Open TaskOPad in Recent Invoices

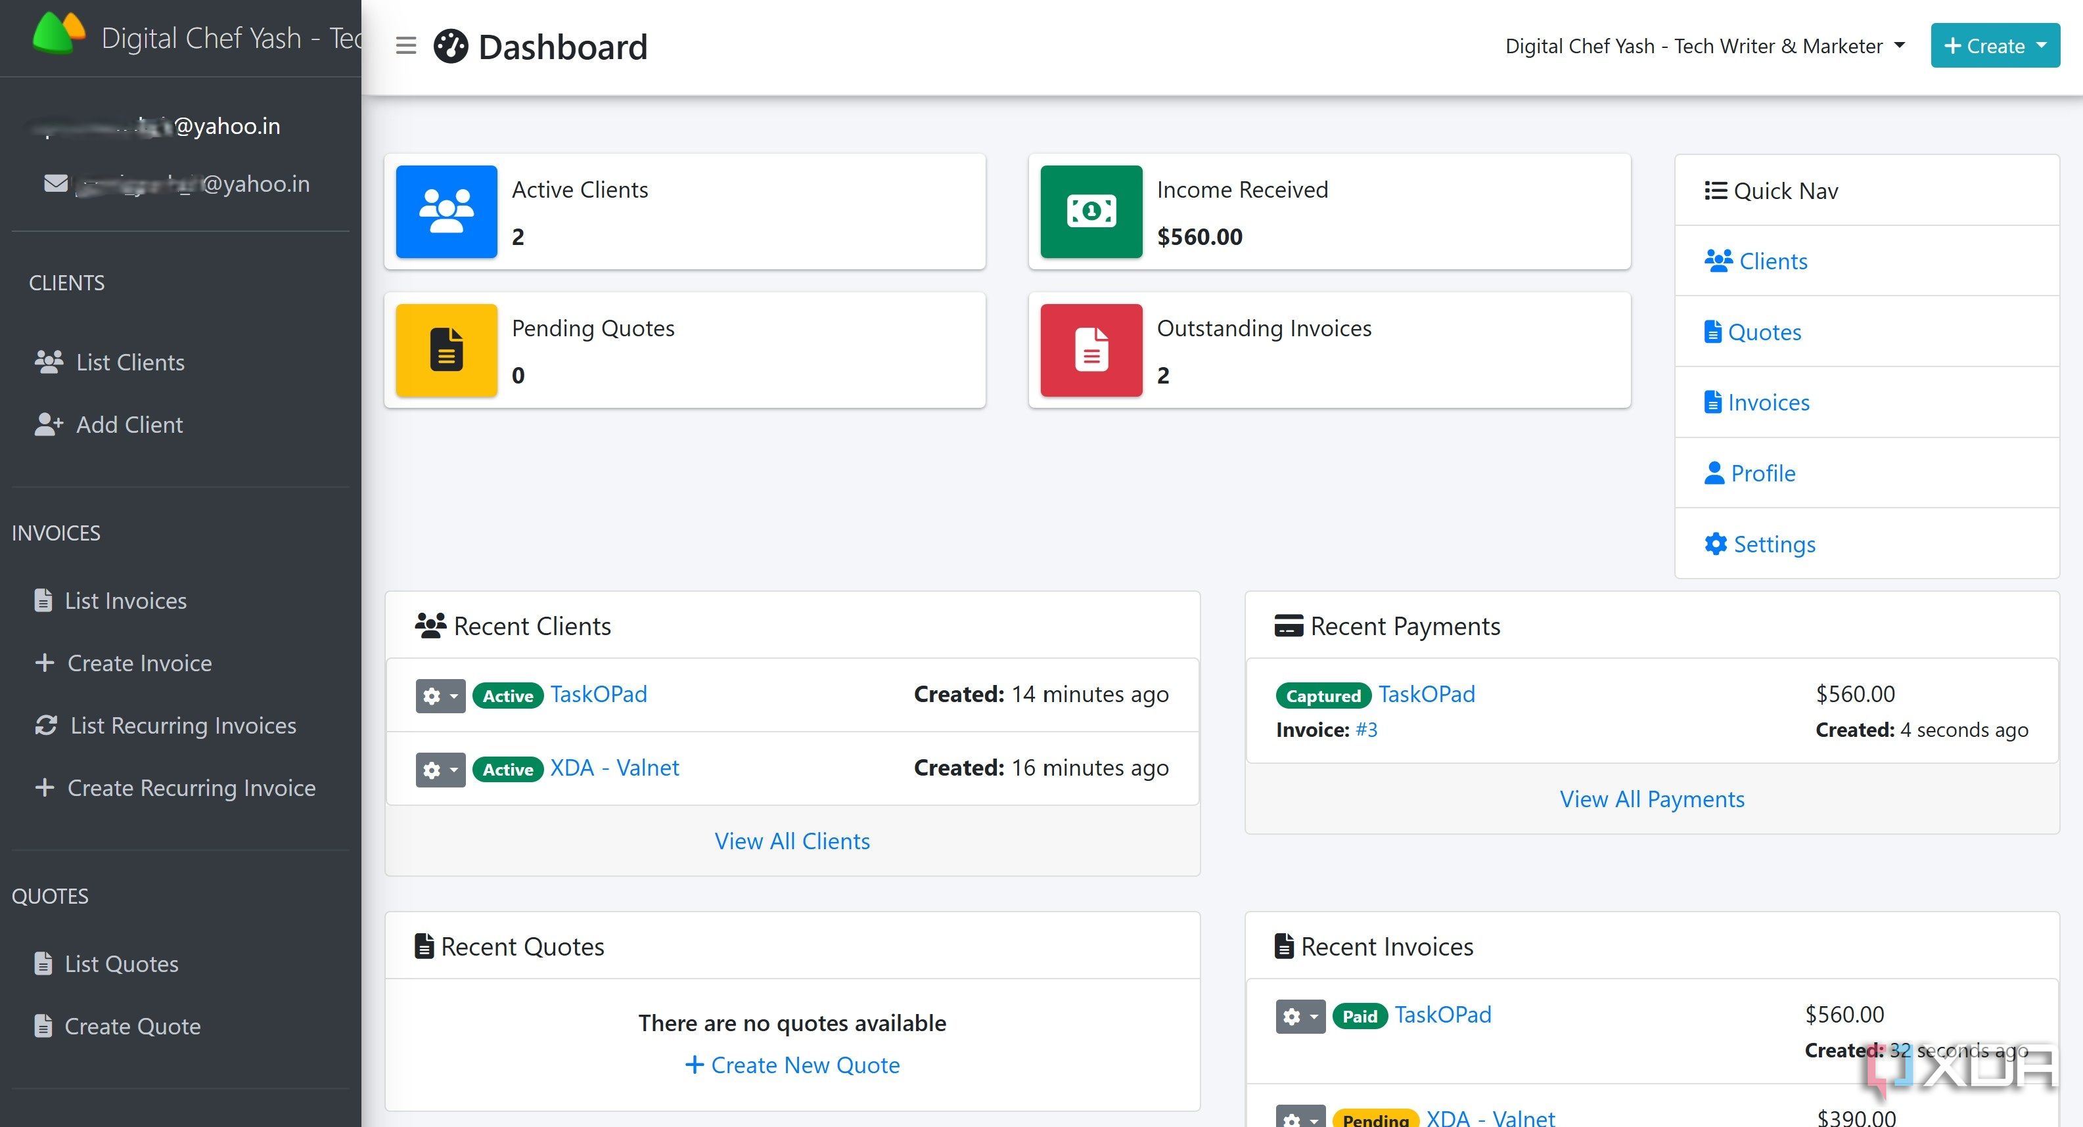[x=1442, y=1014]
